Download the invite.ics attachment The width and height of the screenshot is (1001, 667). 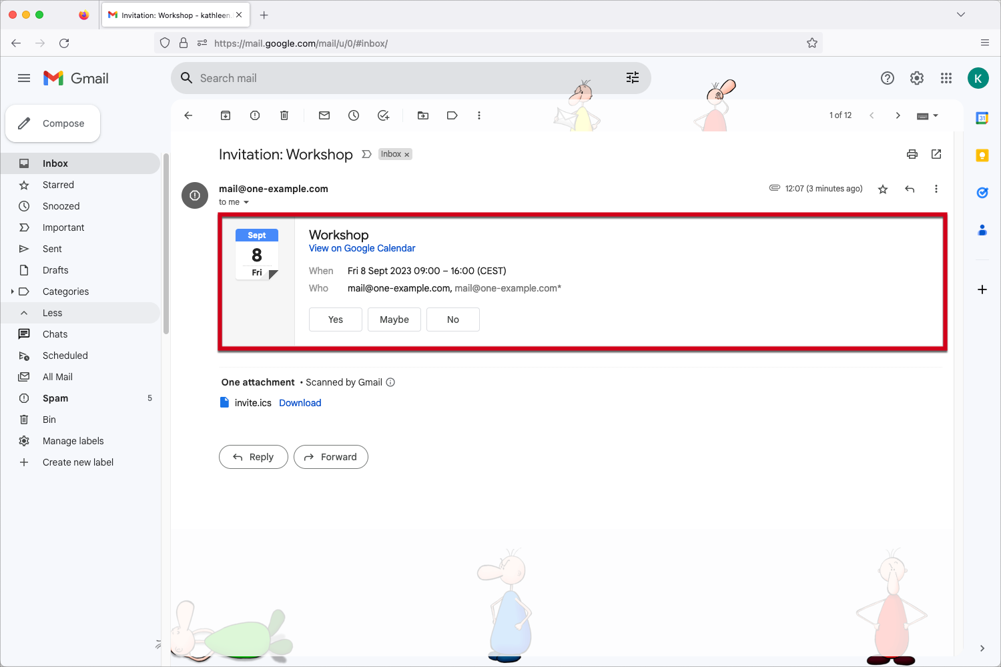[x=300, y=403]
